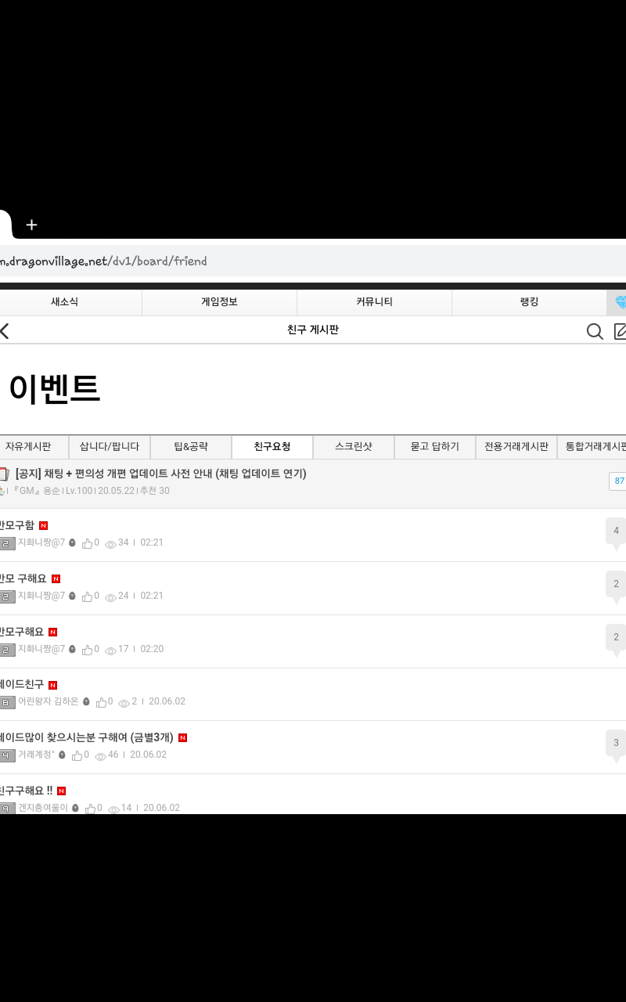The height and width of the screenshot is (1002, 626).
Task: Open the 새소식 menu
Action: [64, 302]
